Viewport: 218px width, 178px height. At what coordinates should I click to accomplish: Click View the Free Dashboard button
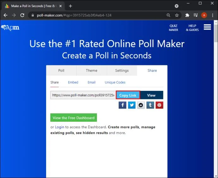click(x=74, y=118)
